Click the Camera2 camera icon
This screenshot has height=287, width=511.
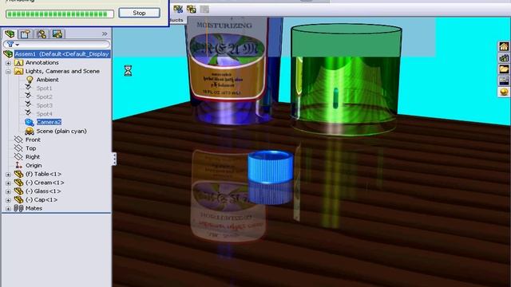pos(30,122)
